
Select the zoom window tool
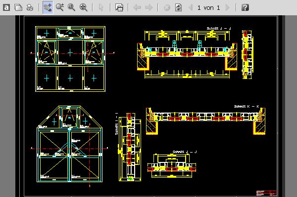[71, 7]
